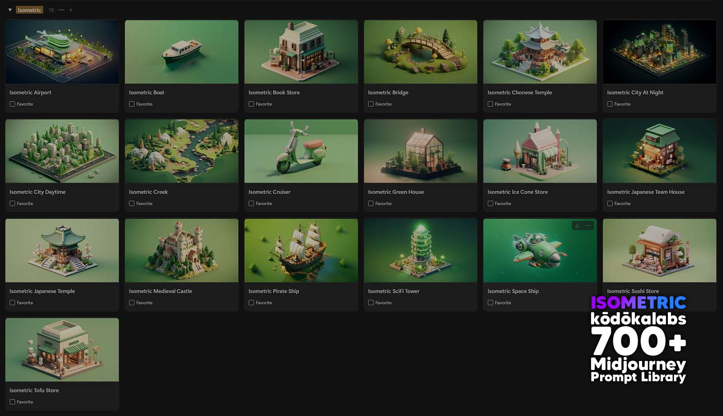
Task: Check Favorite for Isometric Airport
Action: coord(13,104)
